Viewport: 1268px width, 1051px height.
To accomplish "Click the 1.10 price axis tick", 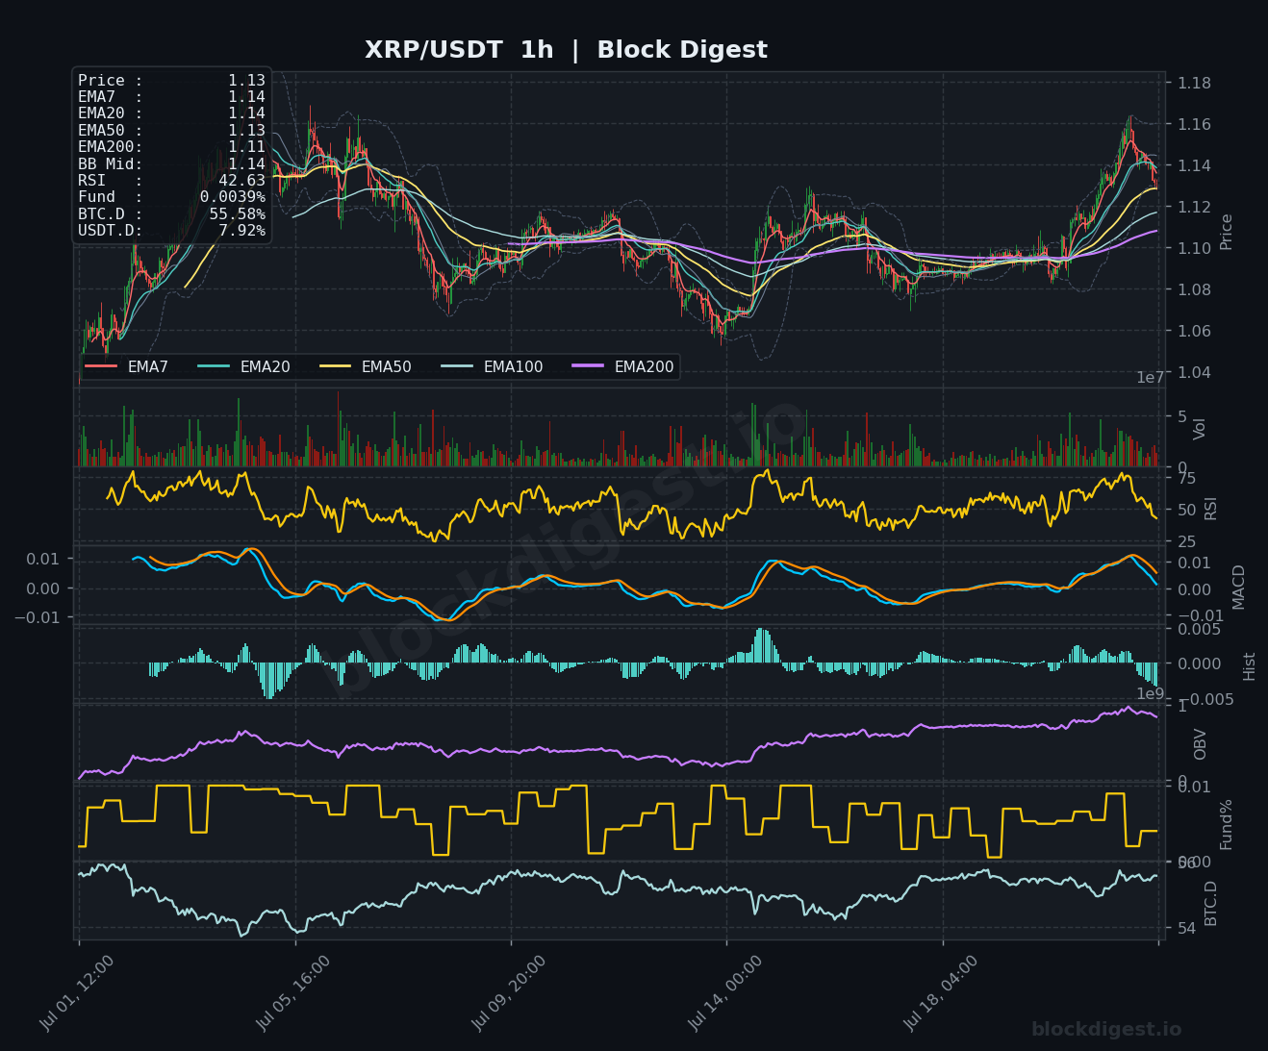I will click(1195, 249).
